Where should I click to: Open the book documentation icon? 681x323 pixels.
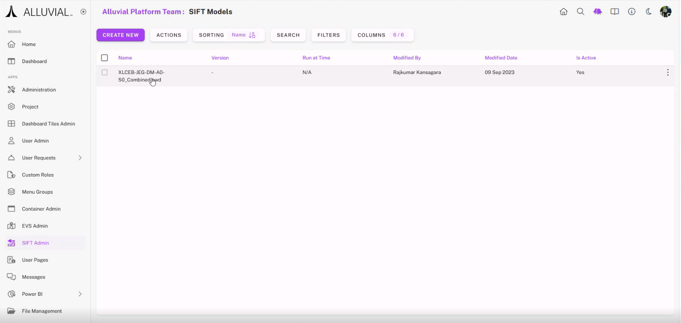click(615, 12)
